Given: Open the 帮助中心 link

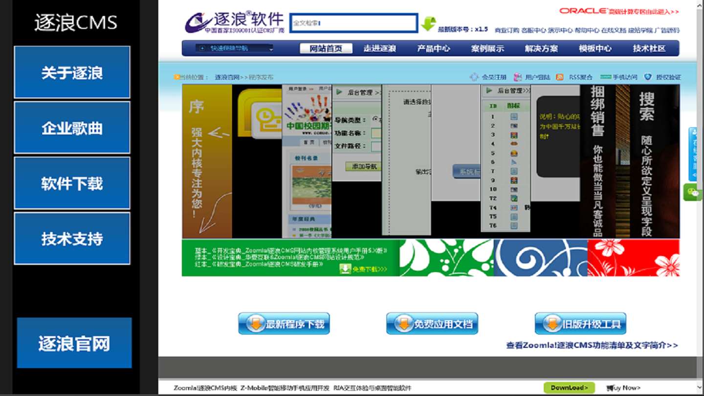Looking at the screenshot, I should click(x=587, y=30).
